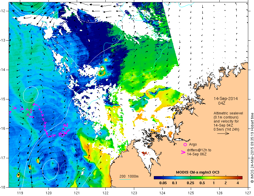The image size is (254, 196).
Task: Pick the green 0.5 region of colorbar
Action: click(x=202, y=178)
